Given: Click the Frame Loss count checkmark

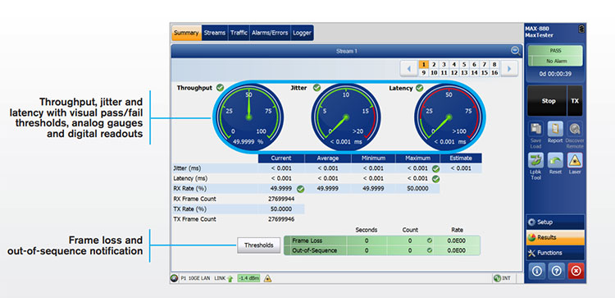Looking at the screenshot, I should click(430, 241).
